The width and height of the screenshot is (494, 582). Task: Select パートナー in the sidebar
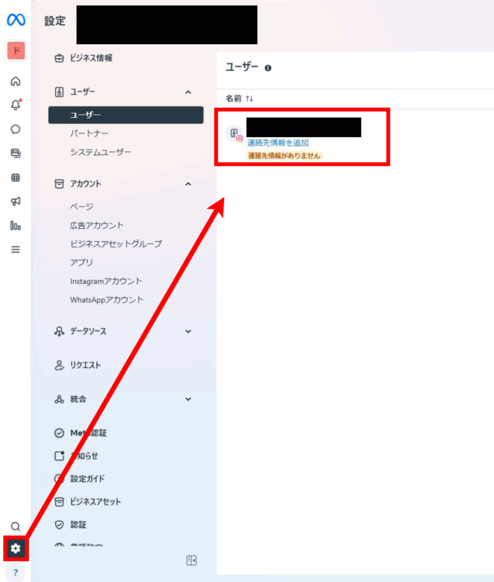[x=89, y=133]
